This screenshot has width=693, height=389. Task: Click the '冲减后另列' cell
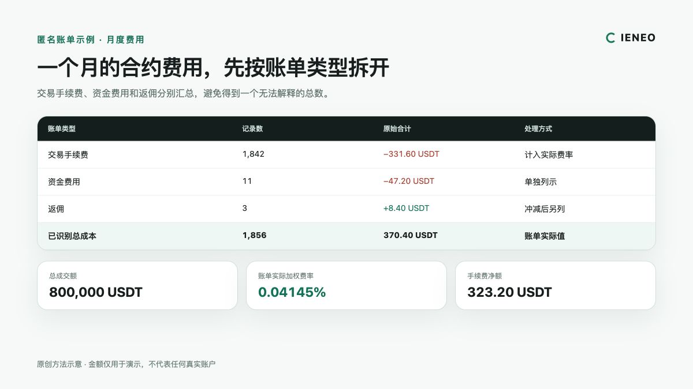click(x=545, y=209)
